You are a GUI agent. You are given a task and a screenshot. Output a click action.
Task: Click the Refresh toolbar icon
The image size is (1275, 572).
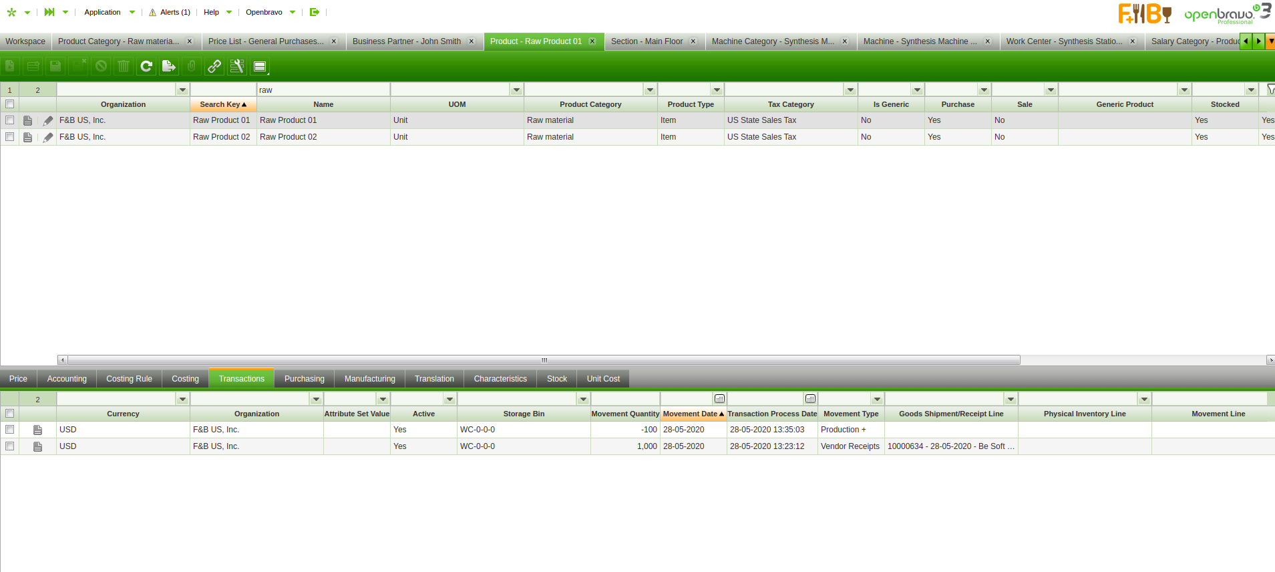pyautogui.click(x=146, y=66)
